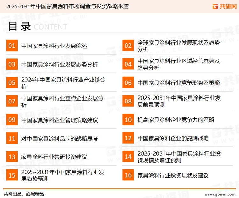Choose chapter 2025-2031年中国家具涂料行业发展前景预测
The image size is (239, 198).
[179, 101]
